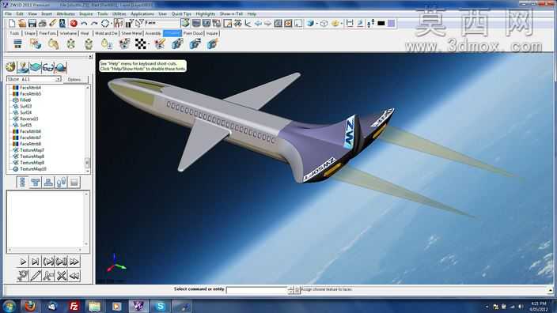557x313 pixels.
Task: Select TextureMap10 in the history tree
Action: [32, 169]
